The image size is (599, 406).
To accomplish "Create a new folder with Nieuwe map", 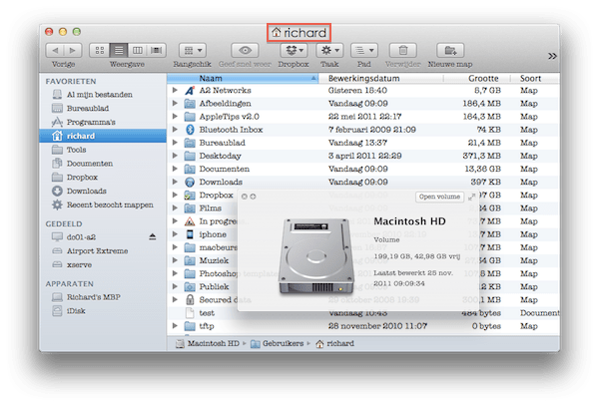I will (450, 50).
